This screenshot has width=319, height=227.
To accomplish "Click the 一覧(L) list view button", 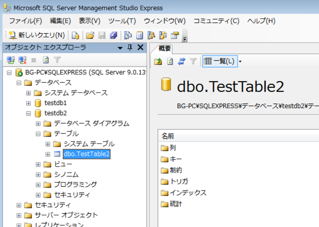I will (220, 61).
